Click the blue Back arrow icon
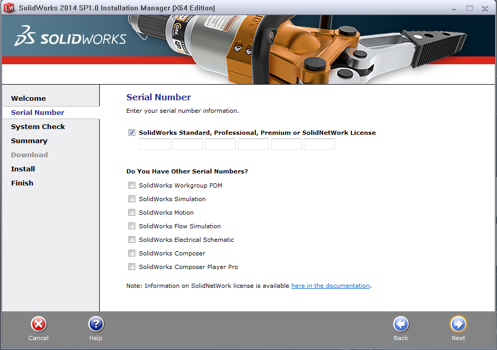The height and width of the screenshot is (350, 497). (x=400, y=324)
